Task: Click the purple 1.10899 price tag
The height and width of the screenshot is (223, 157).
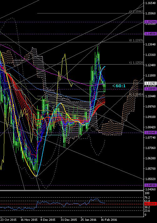Action: 151,89
